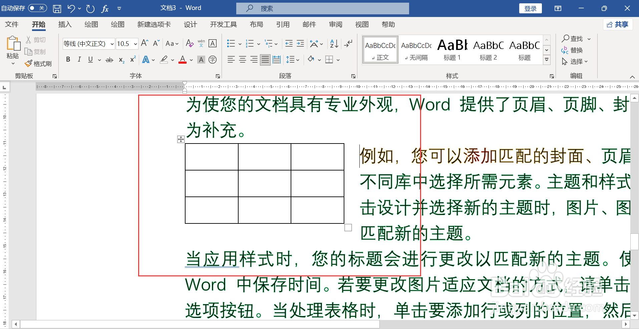Click the Login (登录) button
Screen dimensions: 639x329
[x=530, y=8]
